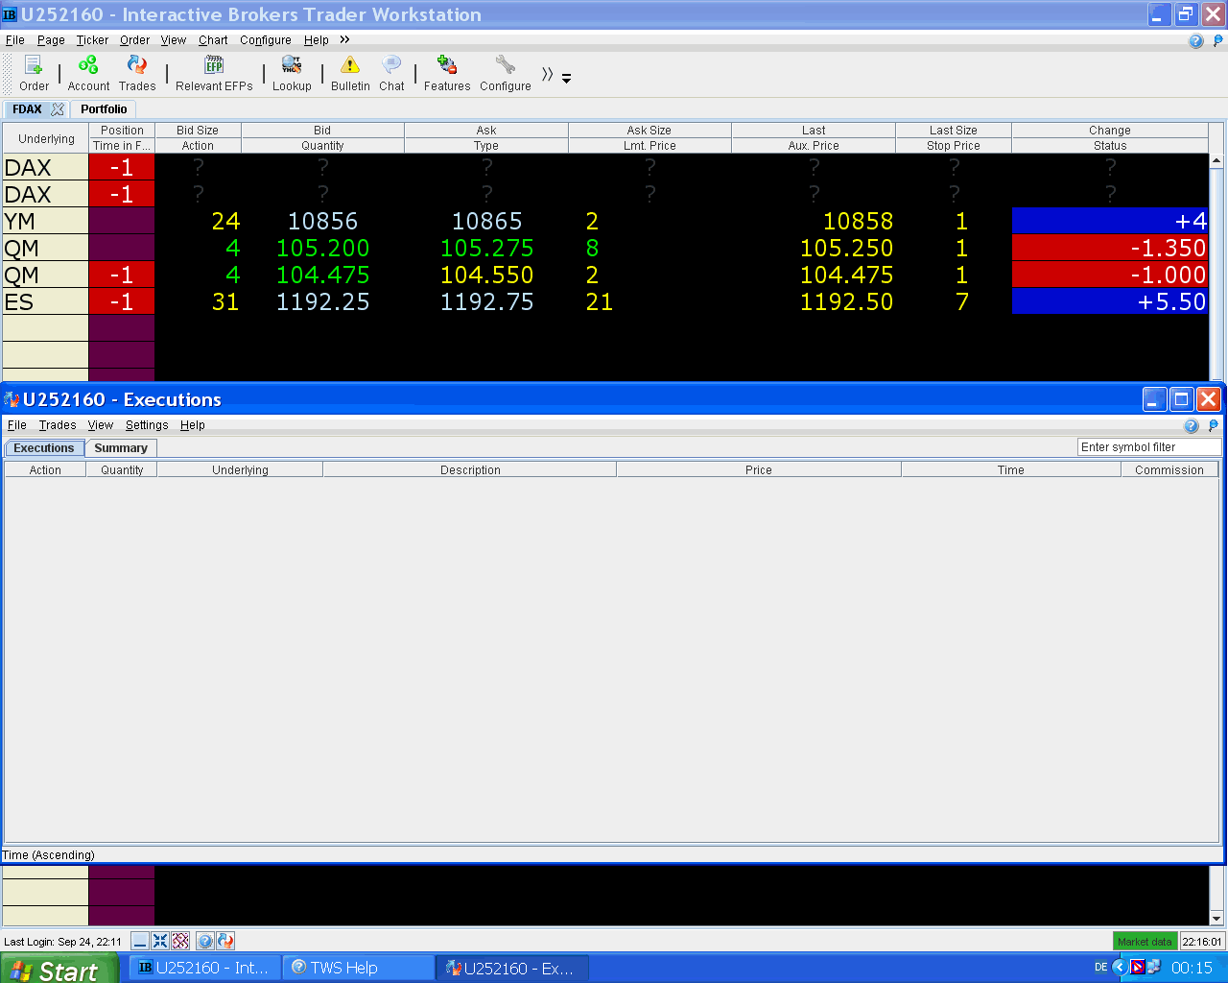Click the pin icon in Trader Workstation menu bar
This screenshot has width=1228, height=983.
(1218, 40)
